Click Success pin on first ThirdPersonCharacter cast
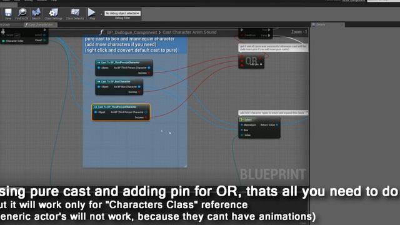 click(x=149, y=73)
